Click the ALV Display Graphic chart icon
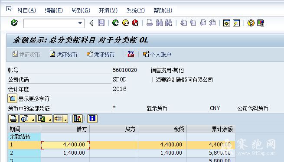 click(x=78, y=119)
